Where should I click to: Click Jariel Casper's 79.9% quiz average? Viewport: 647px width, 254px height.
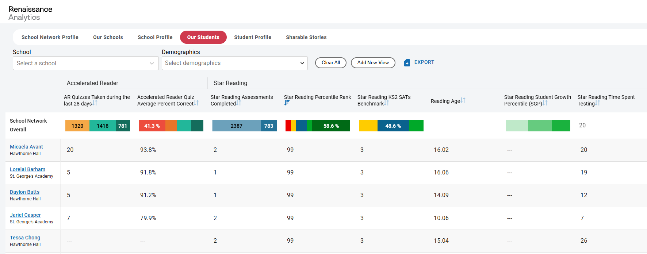[x=148, y=218]
